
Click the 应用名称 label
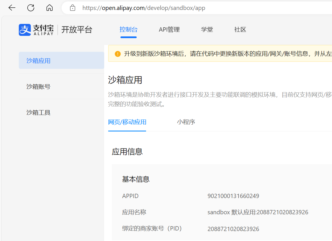tap(134, 212)
